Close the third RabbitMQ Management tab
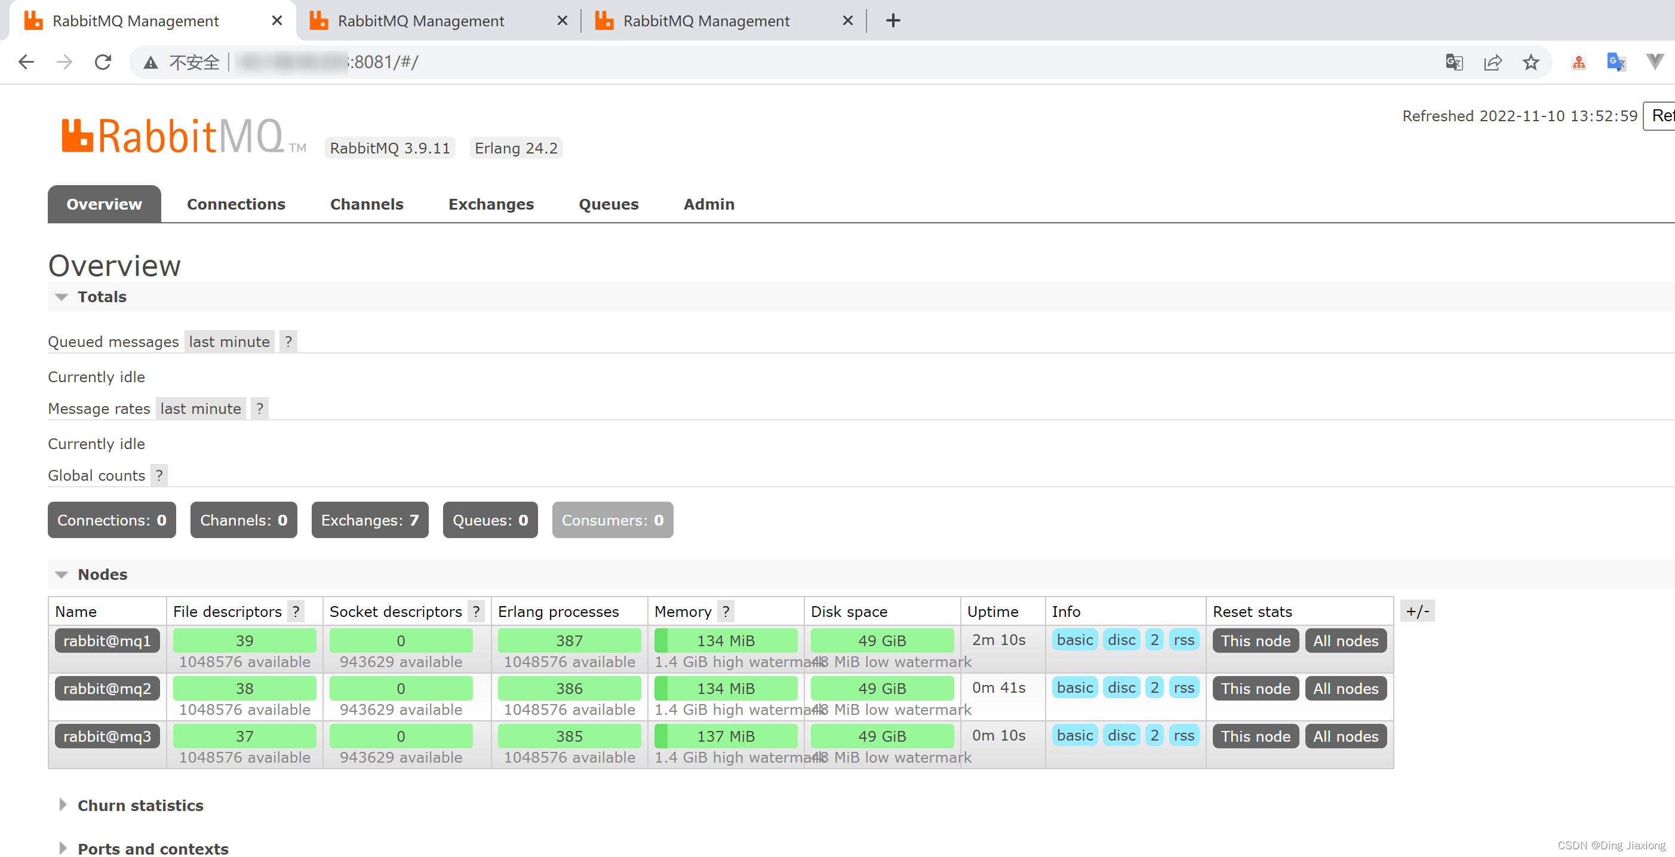1675x857 pixels. tap(848, 21)
